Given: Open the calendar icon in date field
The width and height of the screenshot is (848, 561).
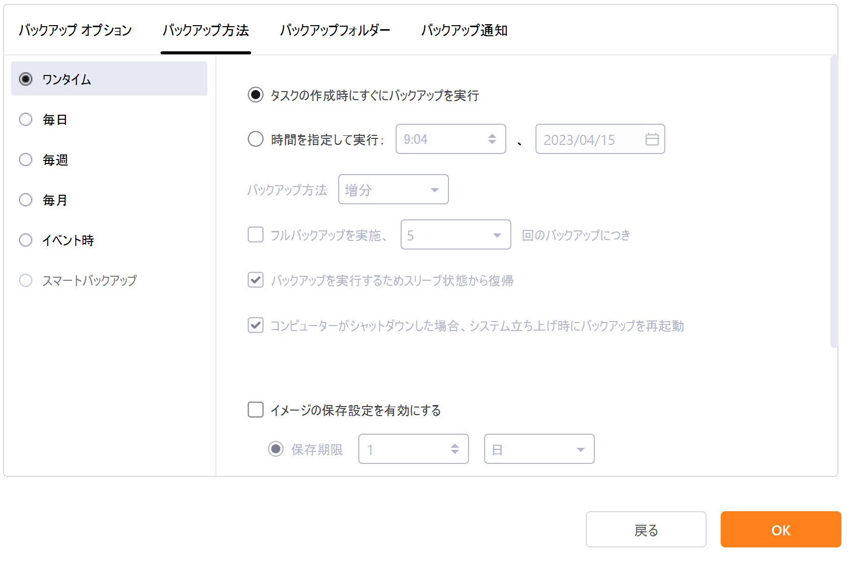Looking at the screenshot, I should pyautogui.click(x=652, y=139).
